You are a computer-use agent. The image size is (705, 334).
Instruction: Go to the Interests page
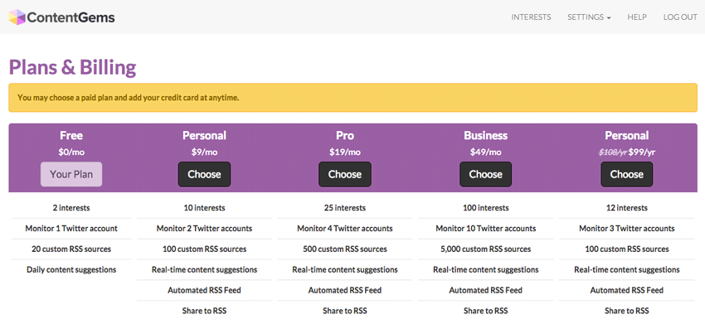click(x=531, y=17)
